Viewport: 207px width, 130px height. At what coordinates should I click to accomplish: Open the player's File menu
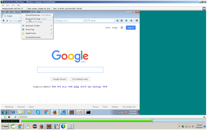(3, 5)
